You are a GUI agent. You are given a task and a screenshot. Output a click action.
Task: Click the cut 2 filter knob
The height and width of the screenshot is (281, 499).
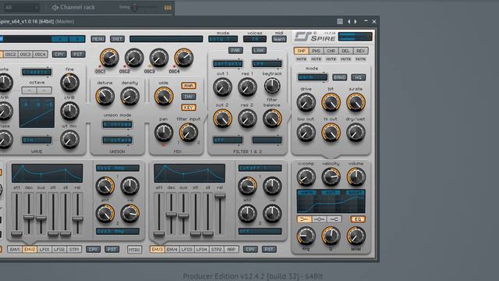point(222,118)
